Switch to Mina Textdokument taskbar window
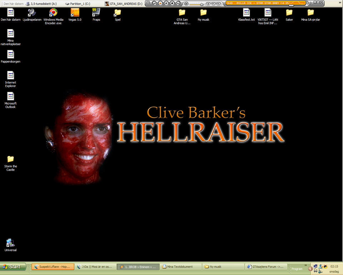The width and height of the screenshot is (343, 275). 181,267
